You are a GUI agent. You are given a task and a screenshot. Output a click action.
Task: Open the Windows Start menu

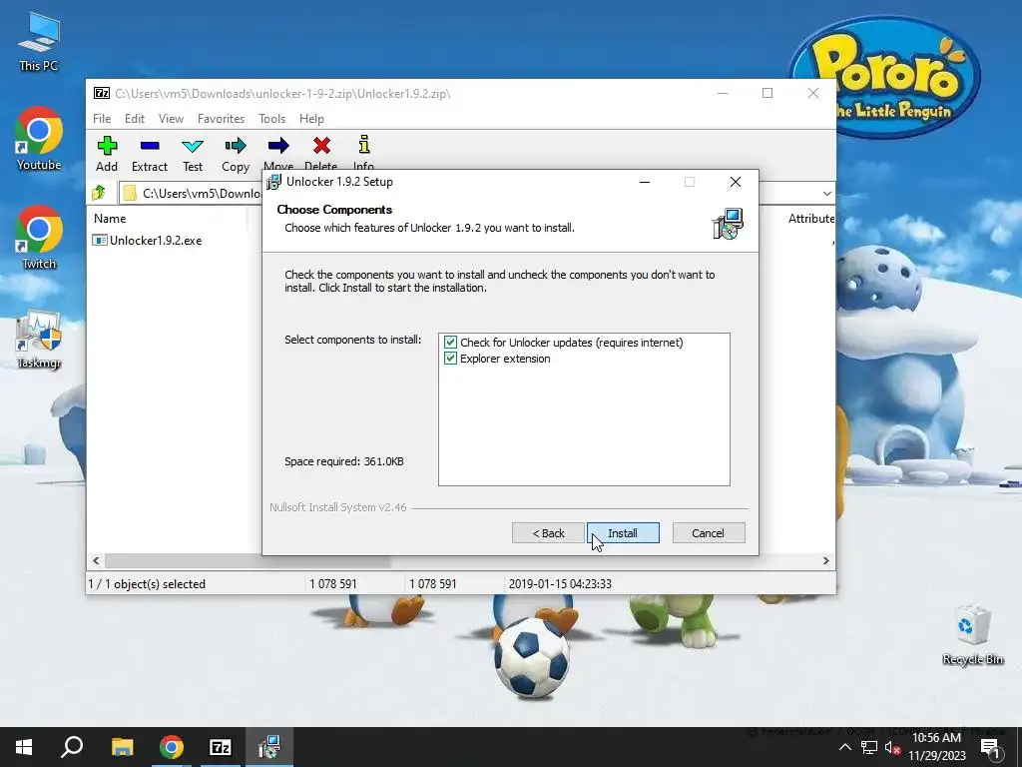(x=24, y=747)
